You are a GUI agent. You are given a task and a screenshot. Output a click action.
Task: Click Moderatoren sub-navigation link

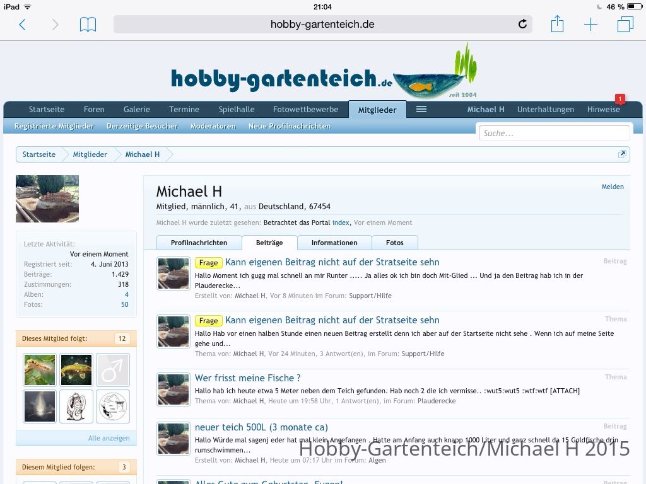[x=213, y=126]
